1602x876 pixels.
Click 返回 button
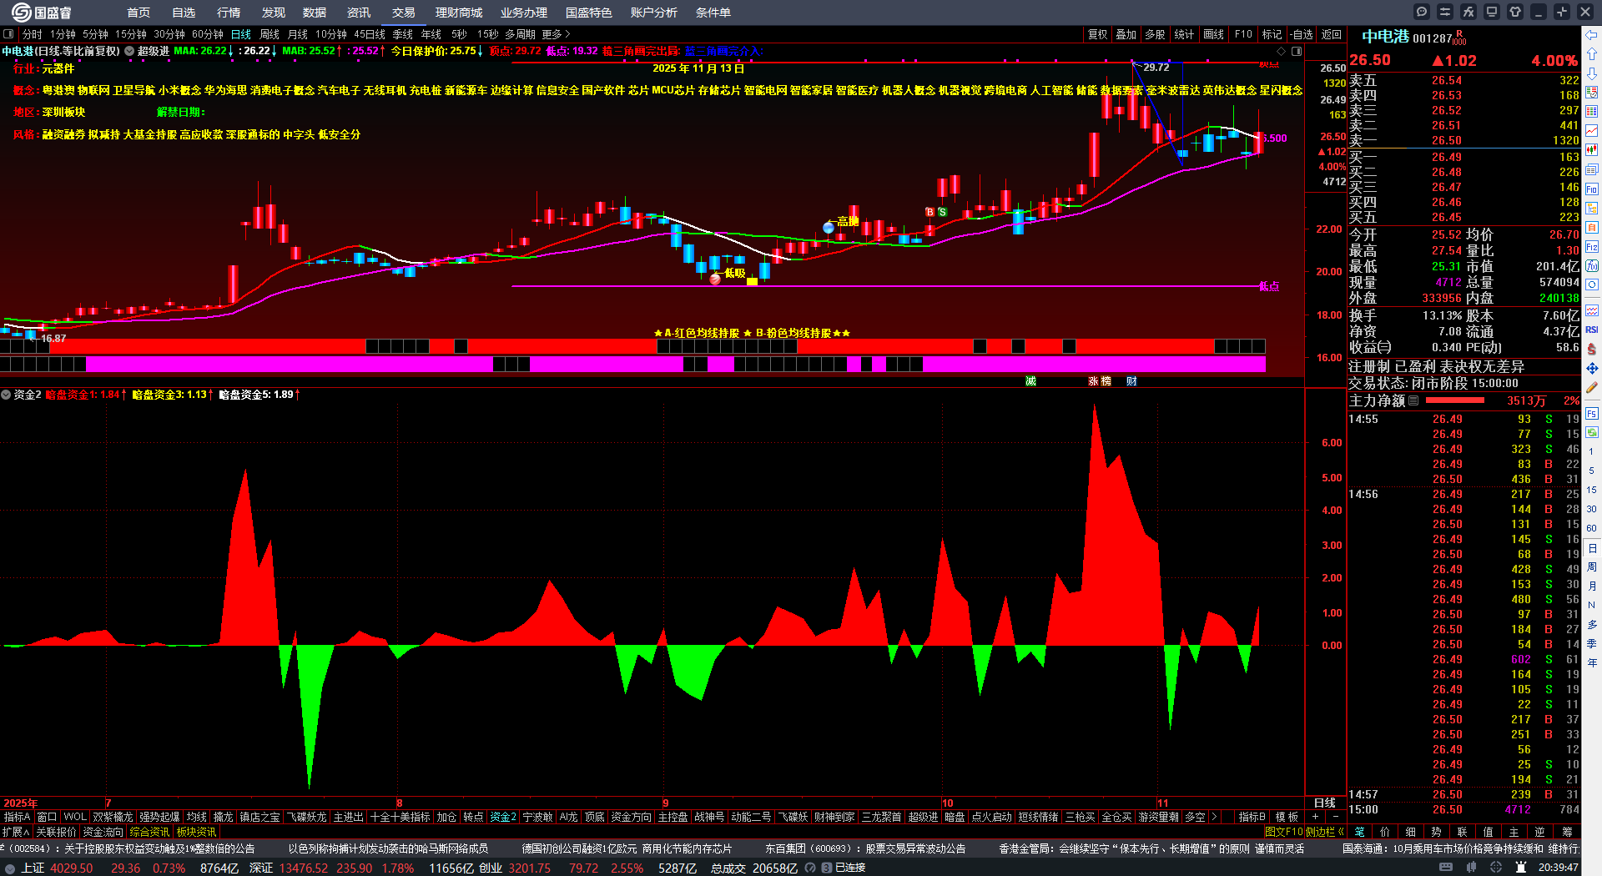tap(1332, 34)
